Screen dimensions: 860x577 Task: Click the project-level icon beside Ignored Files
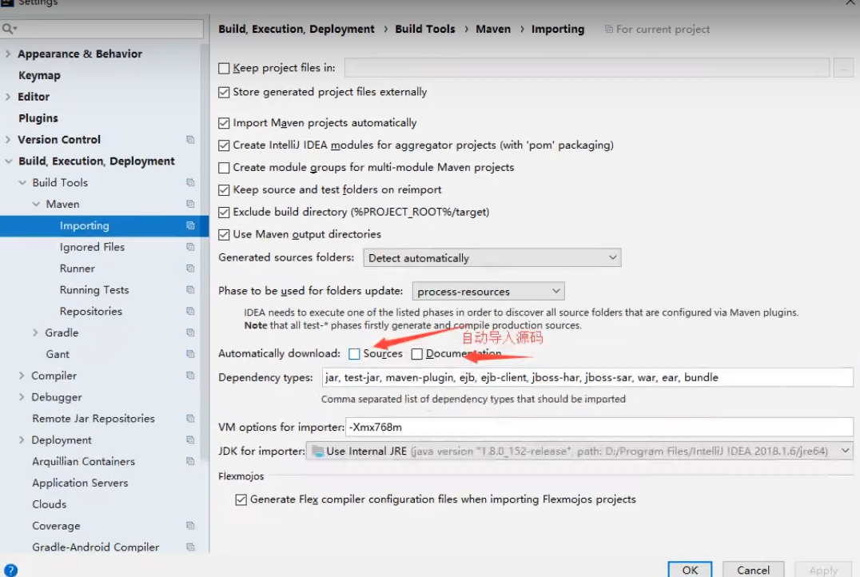(x=190, y=247)
